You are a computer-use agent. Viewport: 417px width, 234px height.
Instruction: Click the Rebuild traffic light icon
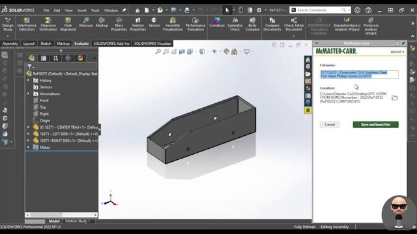(240, 10)
